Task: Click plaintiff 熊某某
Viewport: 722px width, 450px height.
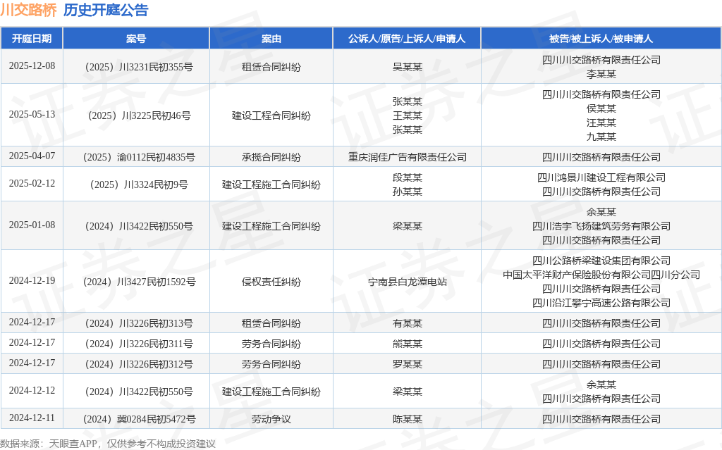Action: (x=407, y=344)
